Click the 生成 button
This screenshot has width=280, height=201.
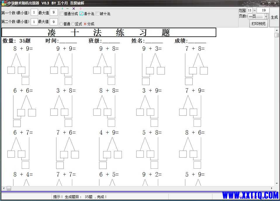[274, 17]
